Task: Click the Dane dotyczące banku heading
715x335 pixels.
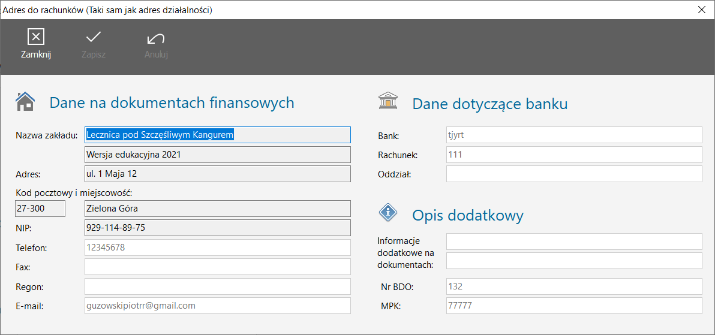Action: 490,104
